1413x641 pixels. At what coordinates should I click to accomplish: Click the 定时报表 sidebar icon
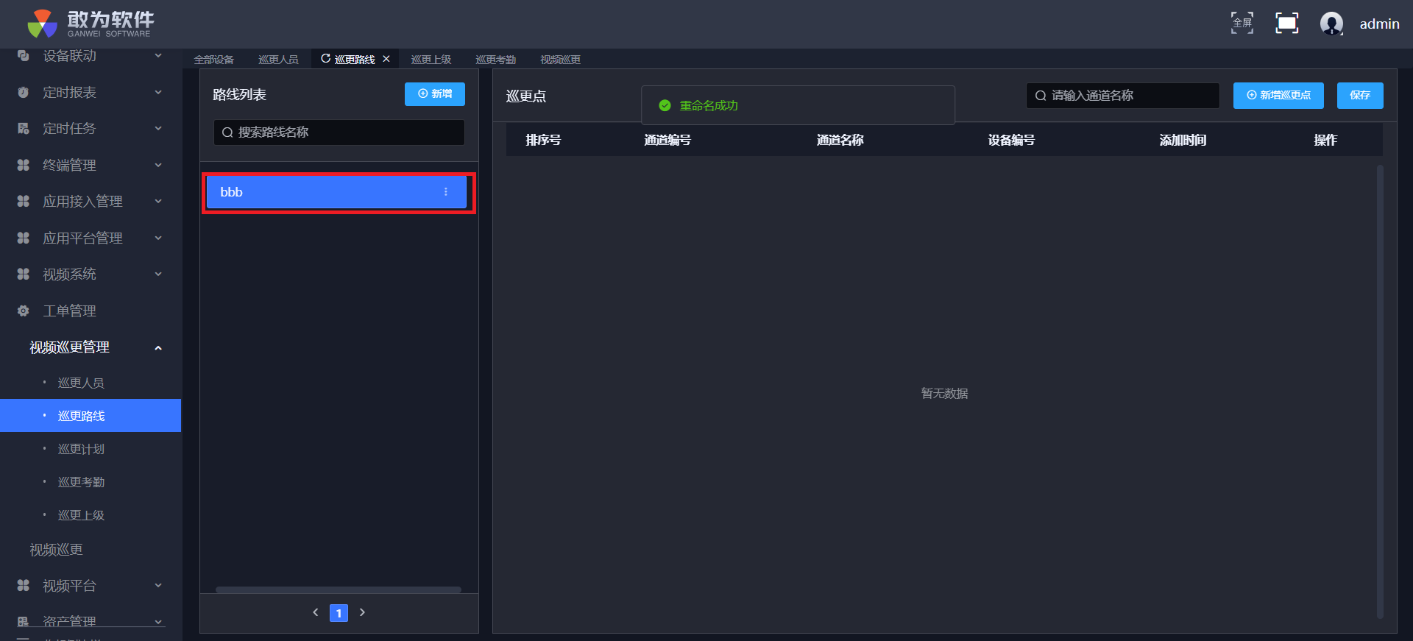pyautogui.click(x=24, y=92)
